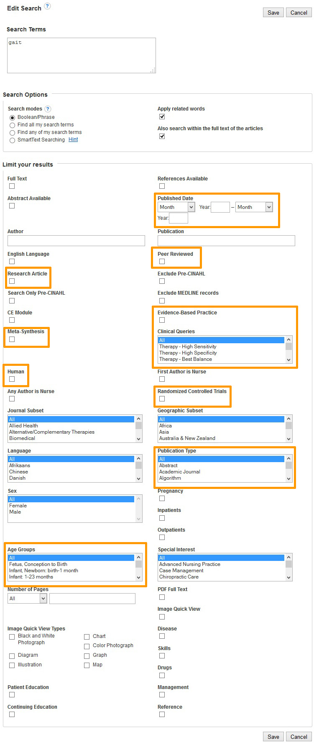
Task: Uncheck search within full text of articles
Action: [162, 136]
